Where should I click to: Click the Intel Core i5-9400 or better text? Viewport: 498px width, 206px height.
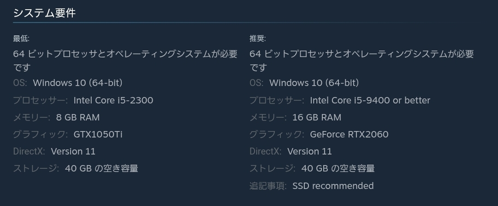coord(370,100)
